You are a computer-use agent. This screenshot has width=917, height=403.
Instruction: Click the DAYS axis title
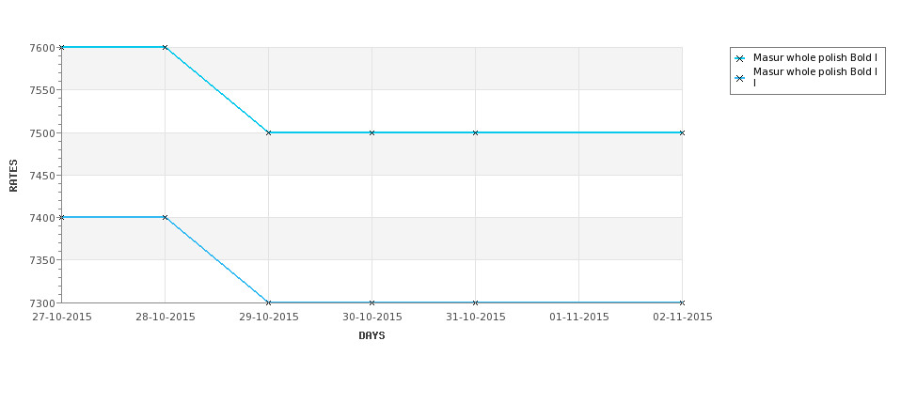pos(372,336)
